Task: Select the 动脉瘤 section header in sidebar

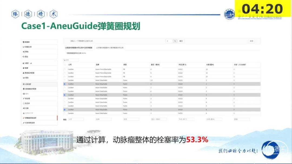Action: (39, 84)
